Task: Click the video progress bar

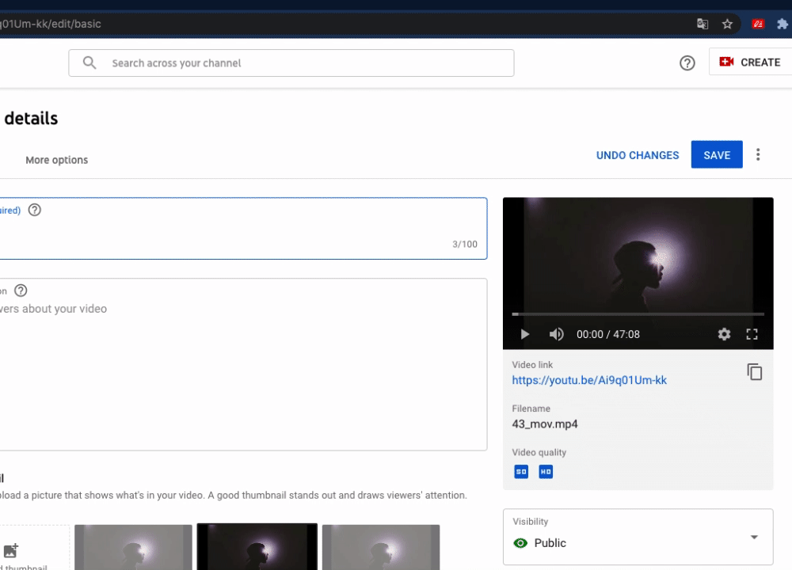Action: point(638,313)
